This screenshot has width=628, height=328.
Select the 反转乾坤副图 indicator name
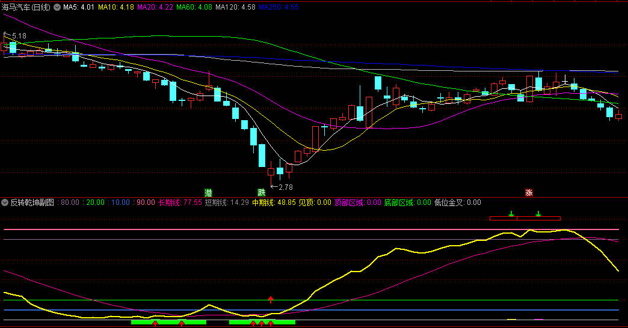tap(32, 202)
